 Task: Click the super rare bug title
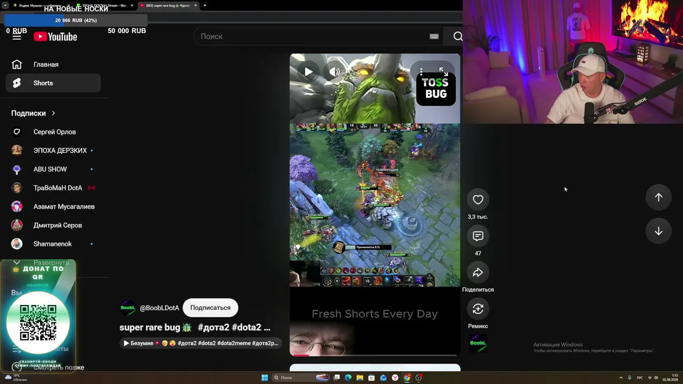click(195, 327)
